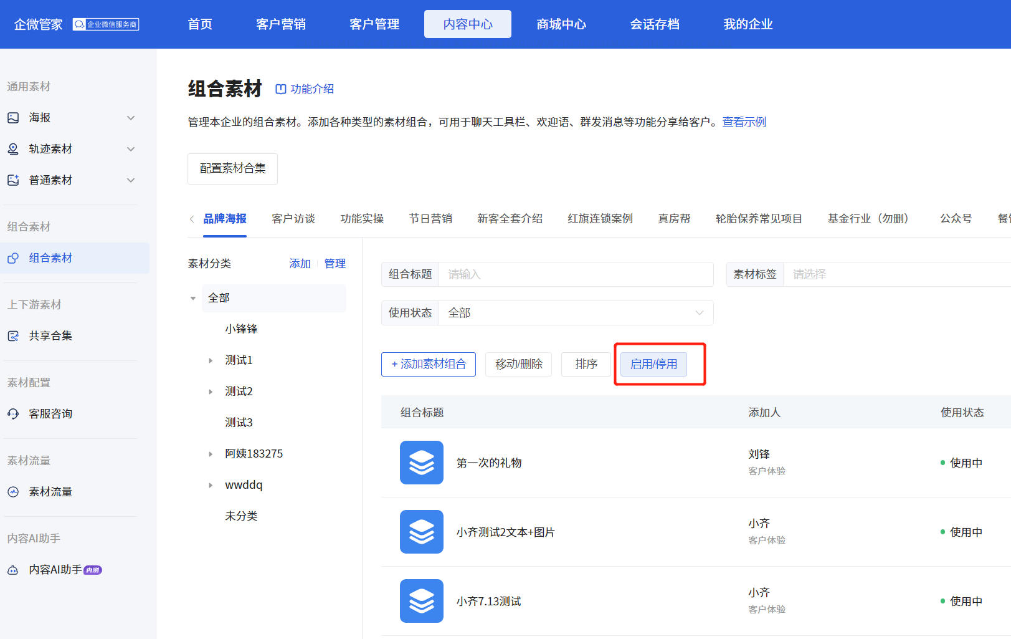
Task: Click the 轨迹素材 tracking icon
Action: [13, 149]
